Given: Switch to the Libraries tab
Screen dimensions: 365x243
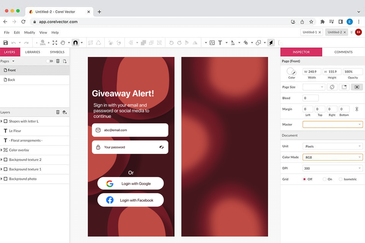Looking at the screenshot, I should click(33, 52).
